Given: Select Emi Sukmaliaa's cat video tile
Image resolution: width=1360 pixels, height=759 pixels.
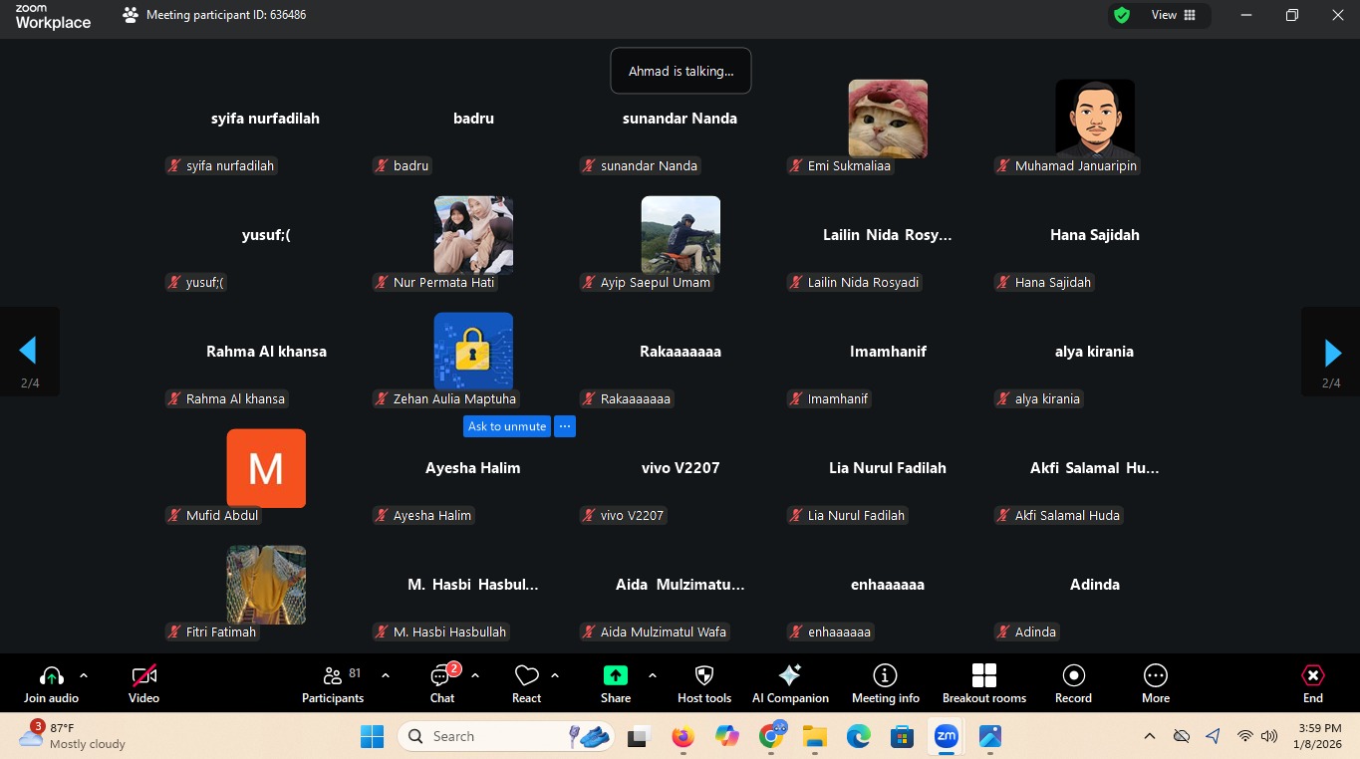Looking at the screenshot, I should (888, 119).
